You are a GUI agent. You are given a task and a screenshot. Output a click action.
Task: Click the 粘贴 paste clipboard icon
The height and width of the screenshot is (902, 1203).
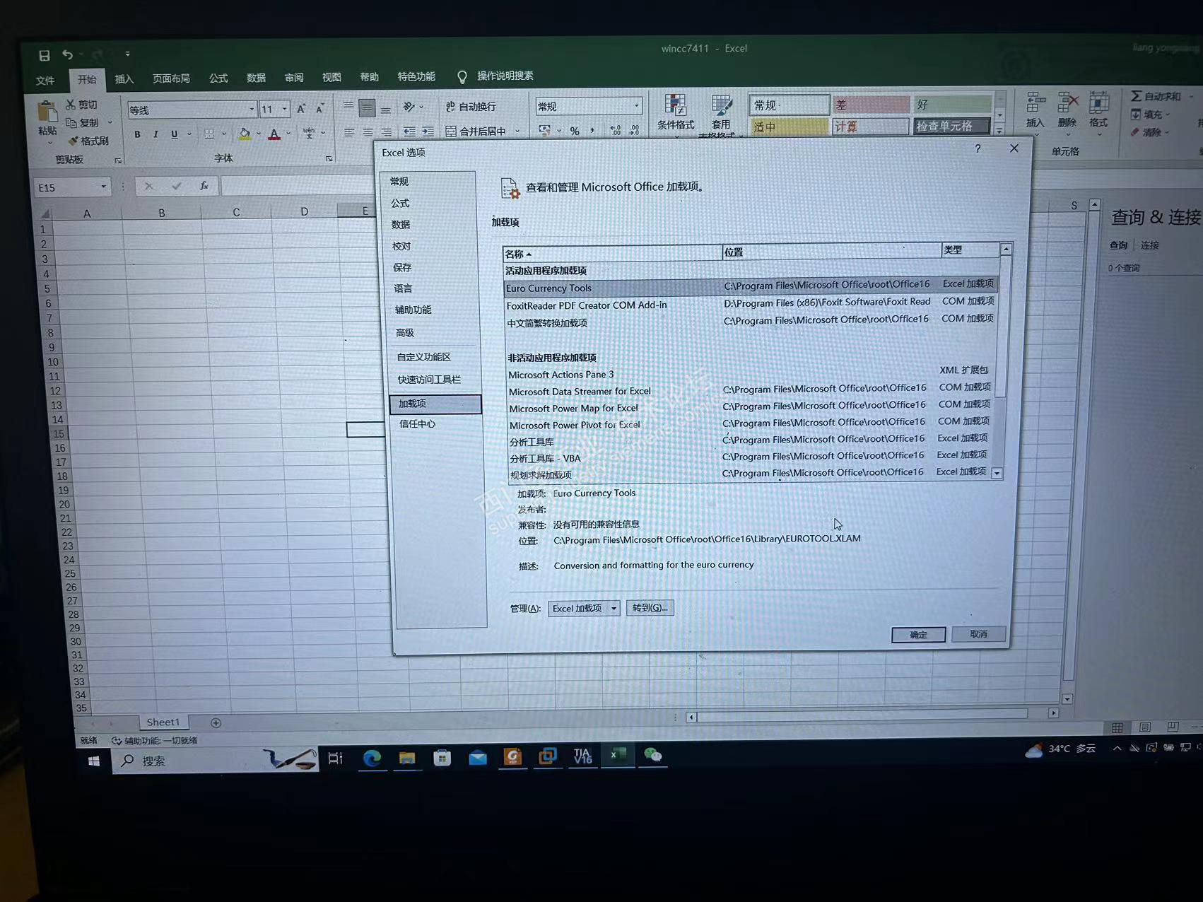[47, 112]
